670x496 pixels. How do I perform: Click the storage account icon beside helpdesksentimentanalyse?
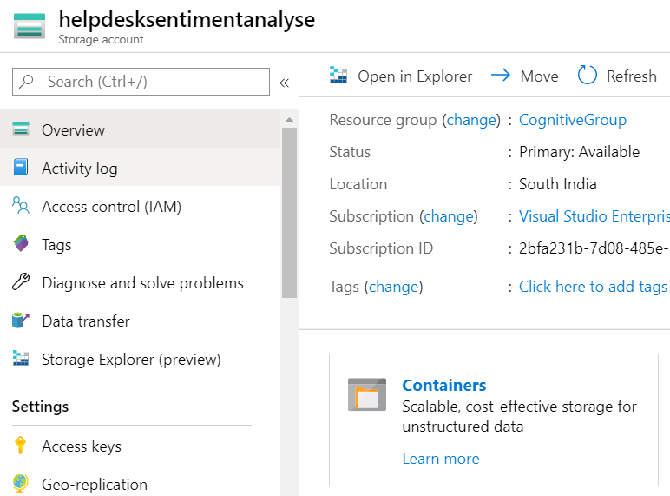click(x=29, y=26)
